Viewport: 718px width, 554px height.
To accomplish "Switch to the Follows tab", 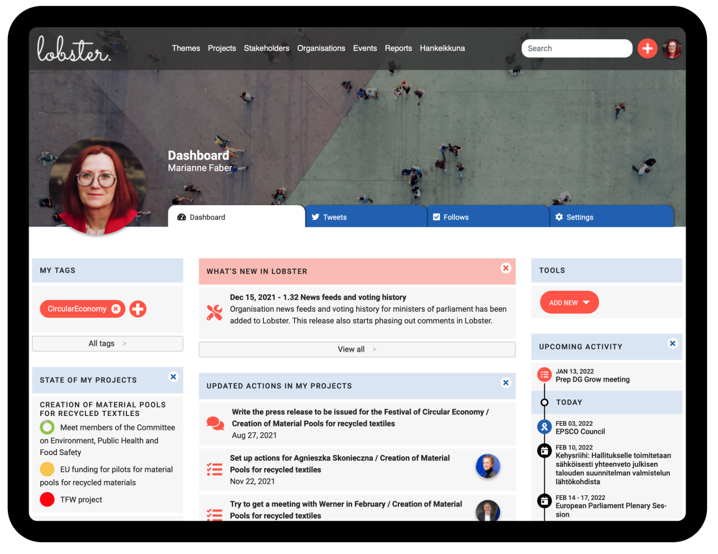I will pyautogui.click(x=488, y=217).
